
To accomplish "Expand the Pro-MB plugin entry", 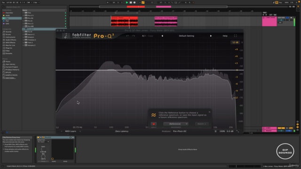I will (23, 26).
